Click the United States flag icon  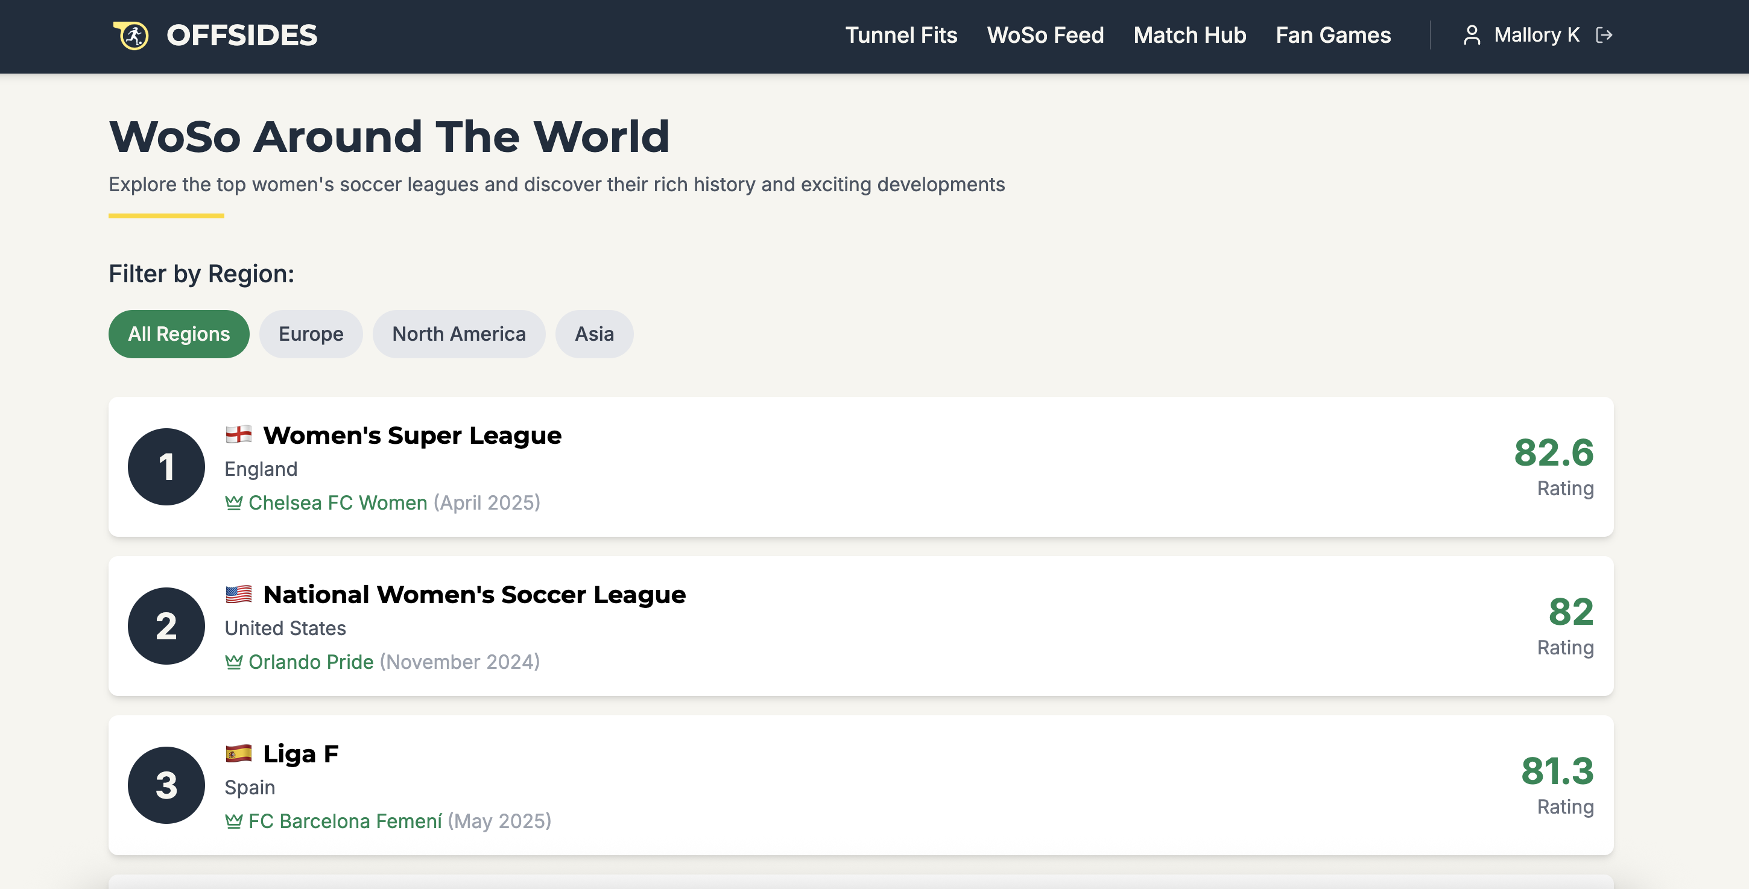click(x=238, y=594)
